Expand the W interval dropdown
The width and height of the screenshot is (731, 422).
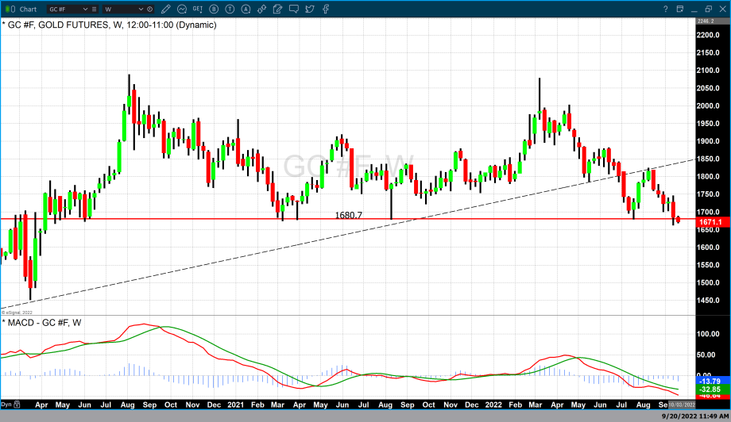point(144,9)
